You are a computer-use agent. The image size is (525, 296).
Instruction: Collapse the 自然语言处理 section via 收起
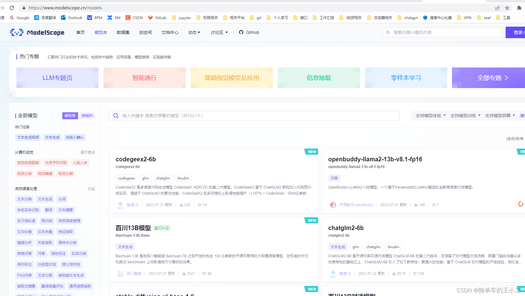pyautogui.click(x=91, y=189)
